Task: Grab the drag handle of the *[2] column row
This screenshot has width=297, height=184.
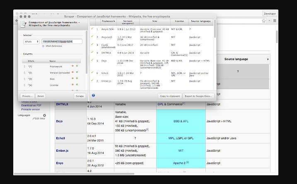Action: point(24,73)
